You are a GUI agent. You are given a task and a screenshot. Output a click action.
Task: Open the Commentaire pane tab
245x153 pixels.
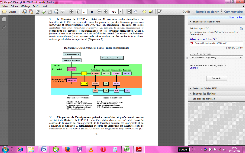click(x=233, y=12)
